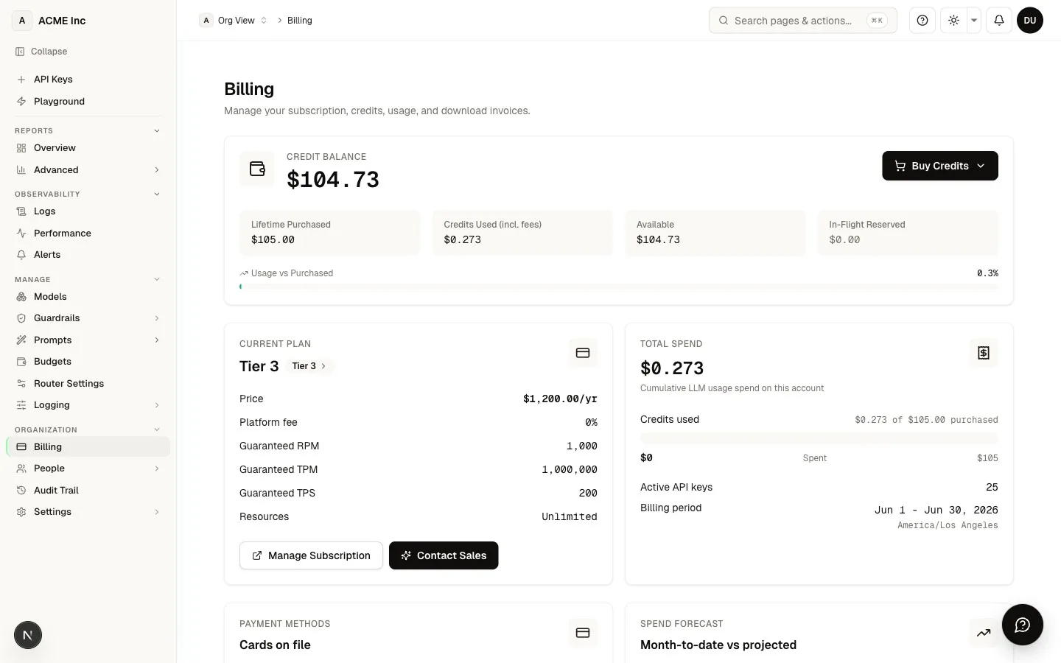1061x663 pixels.
Task: Open the Overview report
Action: [x=88, y=148]
